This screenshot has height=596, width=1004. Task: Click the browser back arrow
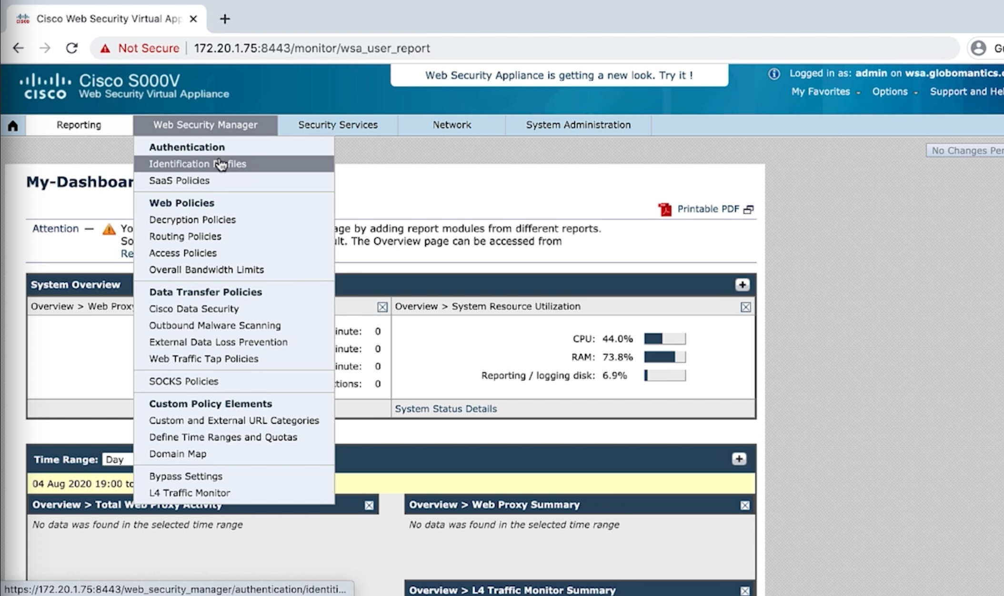18,48
